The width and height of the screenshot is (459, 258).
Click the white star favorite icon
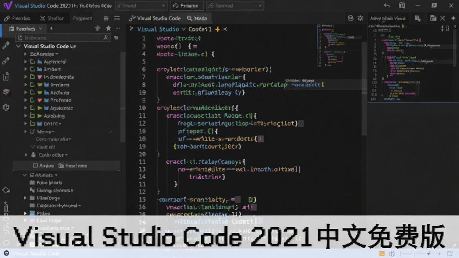108,28
